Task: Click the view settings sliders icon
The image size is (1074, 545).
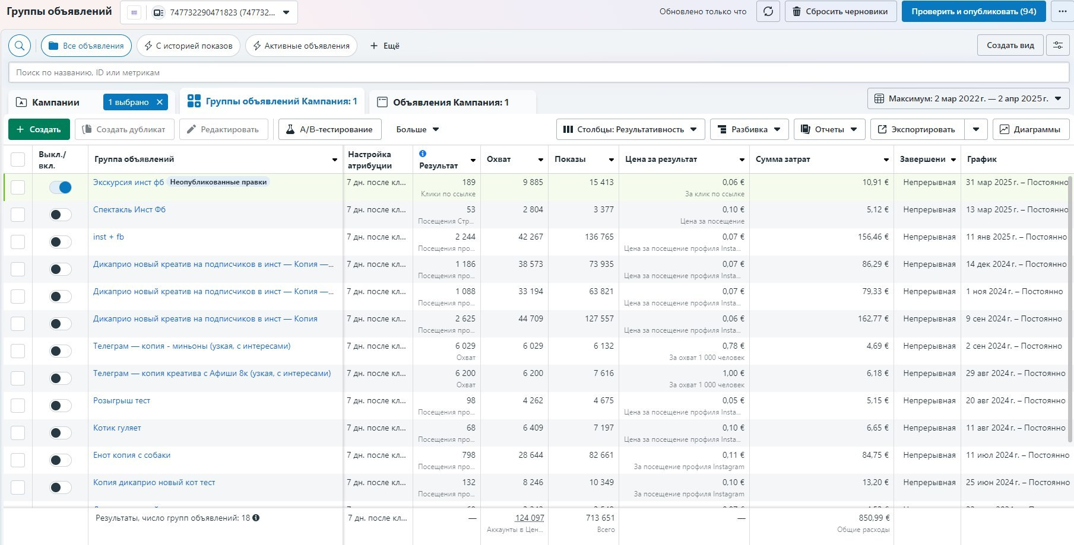Action: (1057, 46)
